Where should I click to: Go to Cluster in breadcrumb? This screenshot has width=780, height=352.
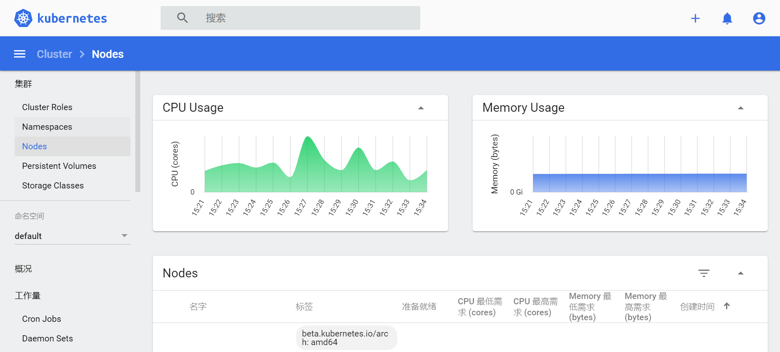click(54, 54)
